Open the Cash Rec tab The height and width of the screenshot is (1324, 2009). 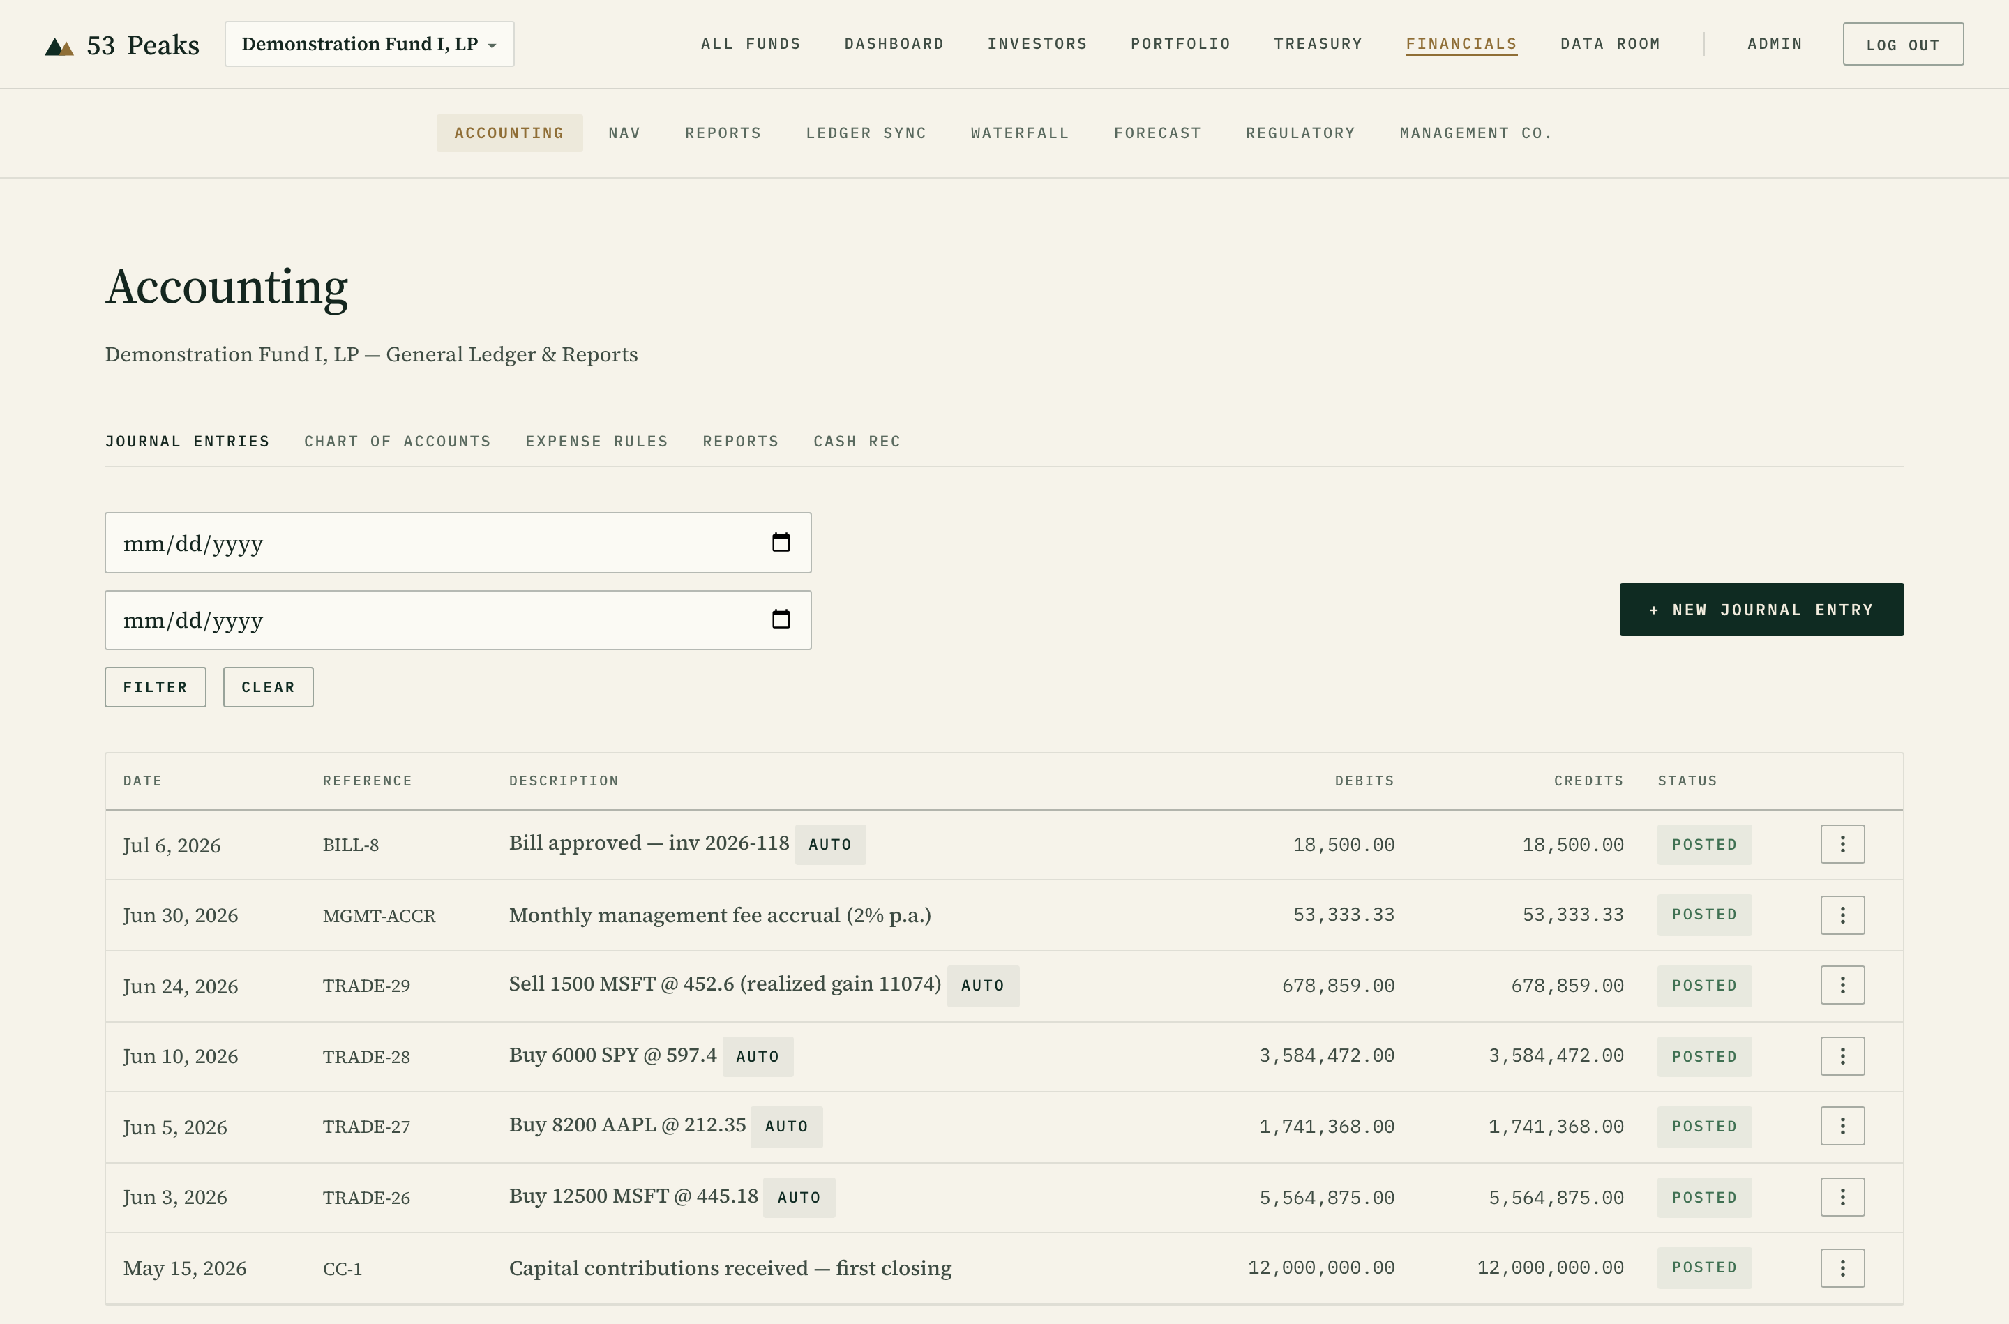[x=857, y=442]
